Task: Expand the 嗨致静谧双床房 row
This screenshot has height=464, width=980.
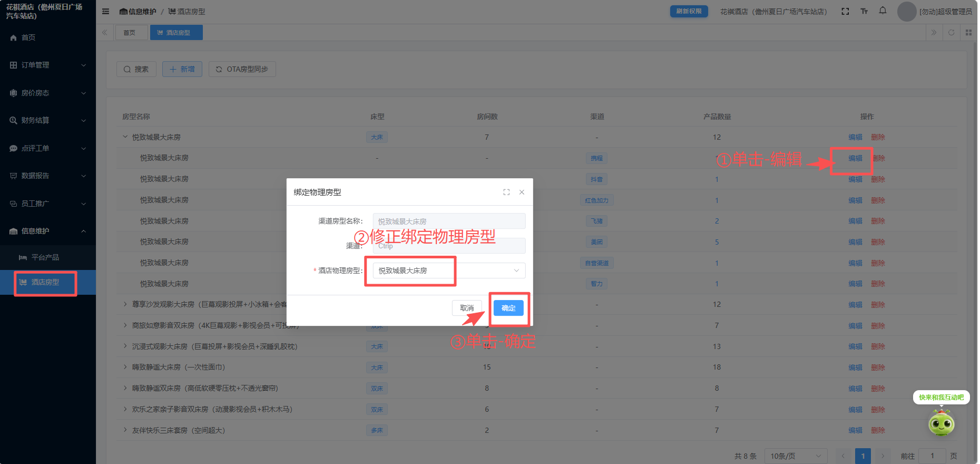Action: (125, 388)
